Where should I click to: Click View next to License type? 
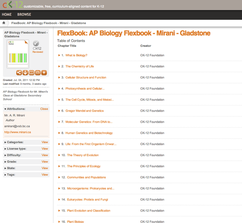tap(45, 149)
